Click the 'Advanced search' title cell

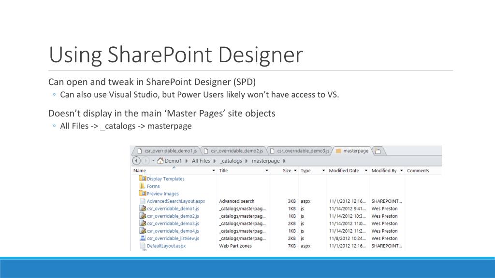(236, 201)
